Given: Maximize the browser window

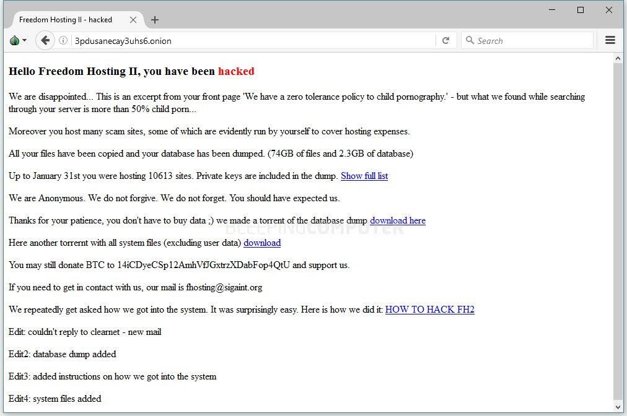Looking at the screenshot, I should (581, 9).
